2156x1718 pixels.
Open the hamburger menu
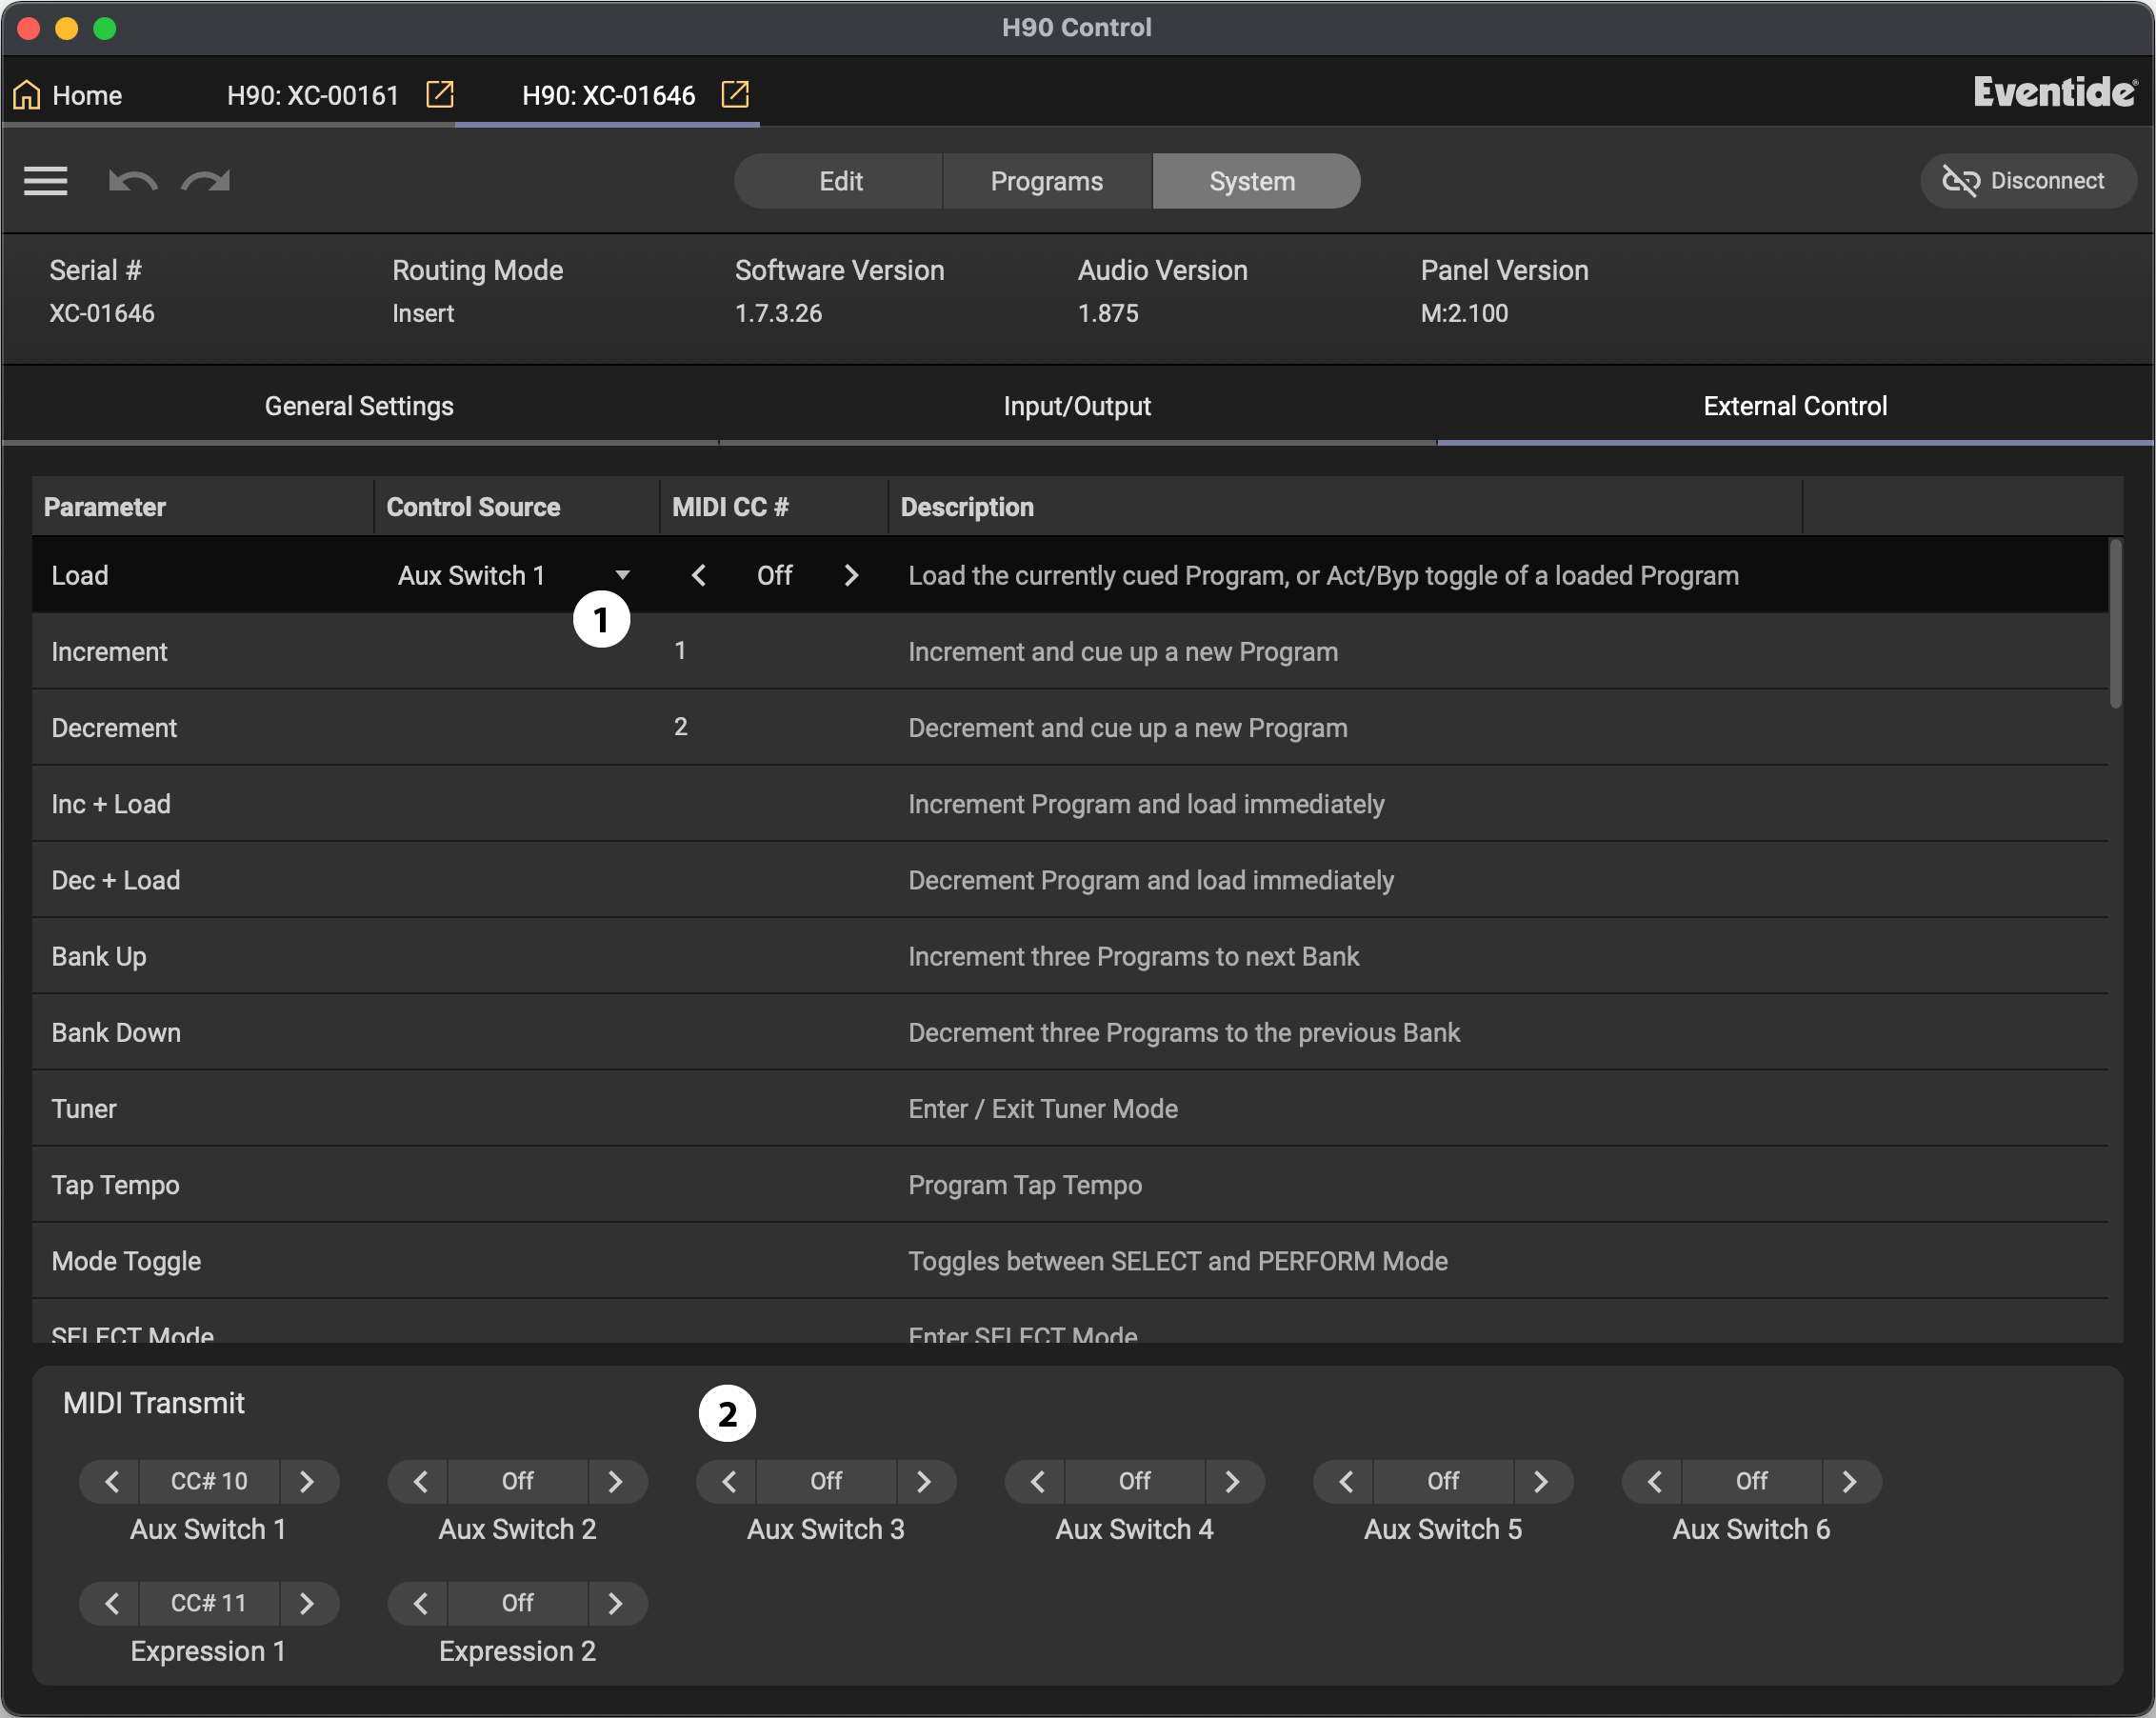tap(45, 181)
